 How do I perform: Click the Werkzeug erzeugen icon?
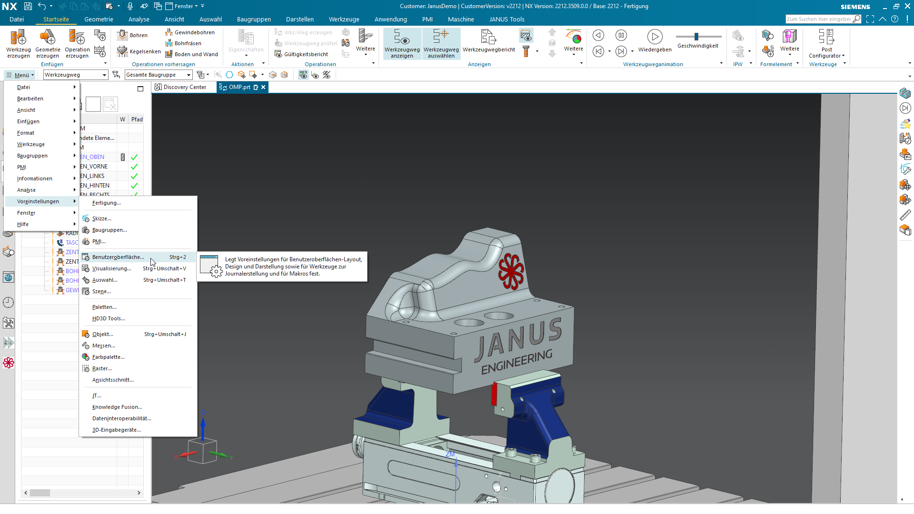tap(19, 43)
